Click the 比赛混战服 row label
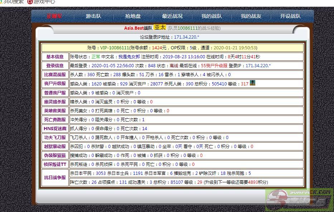This screenshot has width=334, height=212. tap(55, 75)
